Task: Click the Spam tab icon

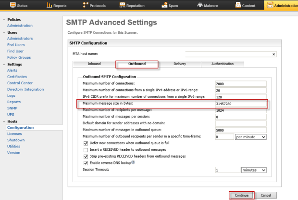Action: coord(165,5)
